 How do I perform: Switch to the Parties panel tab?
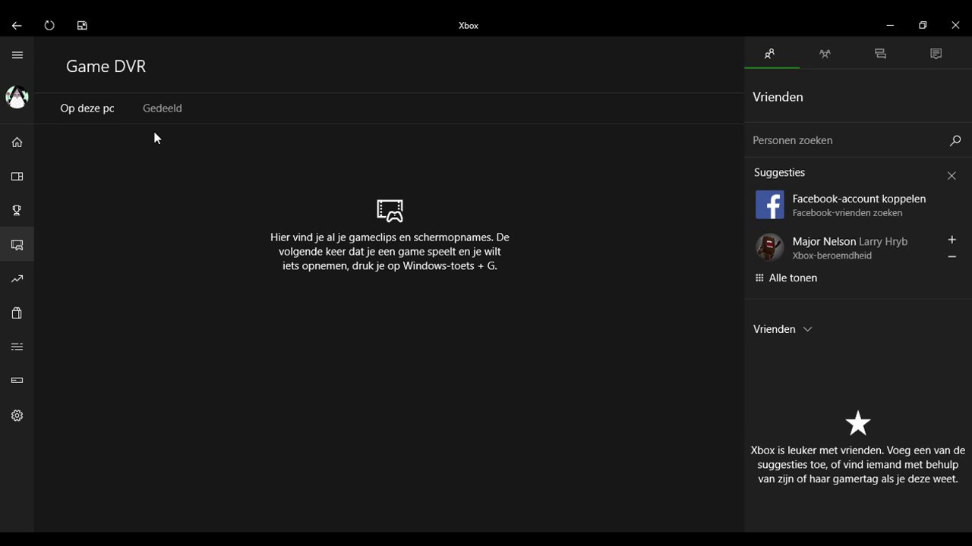coord(825,54)
